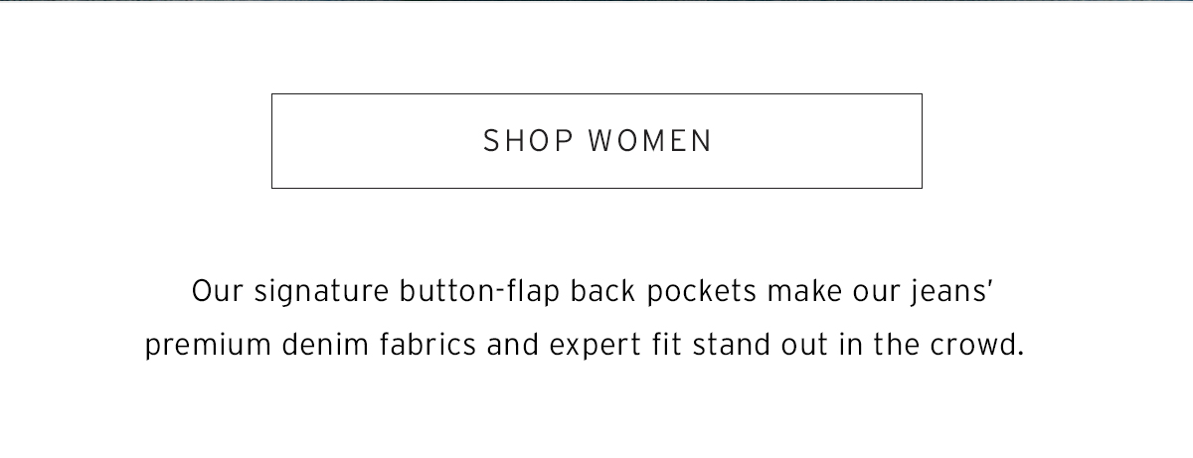1193x458 pixels.
Task: Select the first line of the description paragraph
Action: [x=595, y=294]
